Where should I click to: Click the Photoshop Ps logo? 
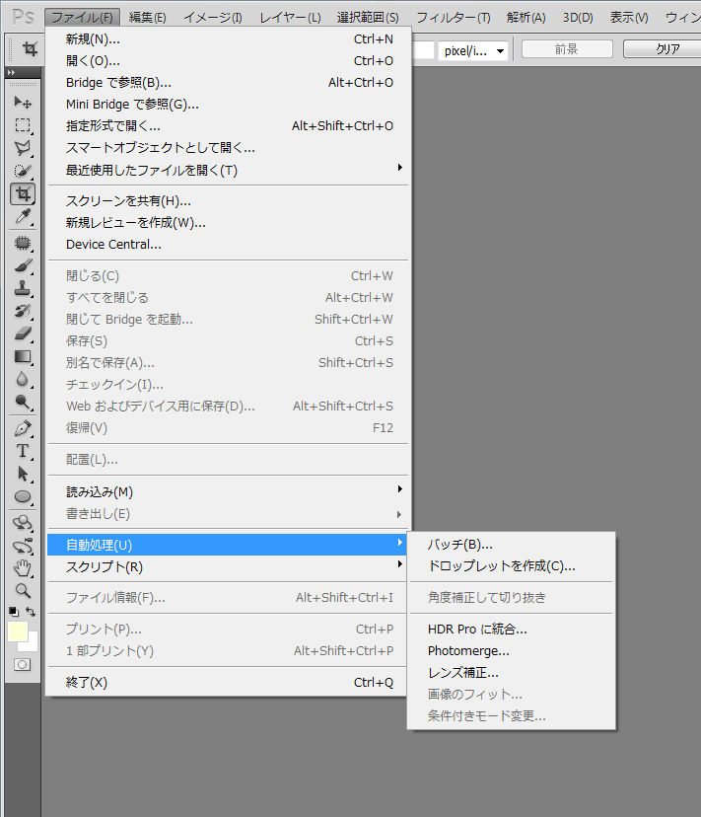point(24,17)
